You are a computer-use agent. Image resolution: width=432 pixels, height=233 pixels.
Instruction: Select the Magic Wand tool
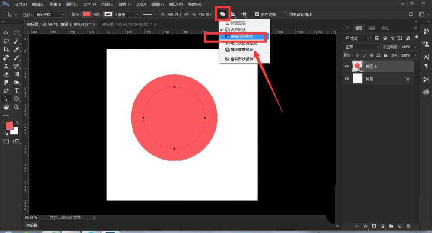click(x=17, y=41)
